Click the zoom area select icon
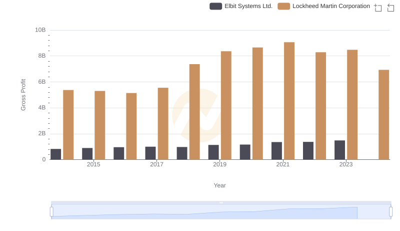The height and width of the screenshot is (231, 400). tap(378, 8)
